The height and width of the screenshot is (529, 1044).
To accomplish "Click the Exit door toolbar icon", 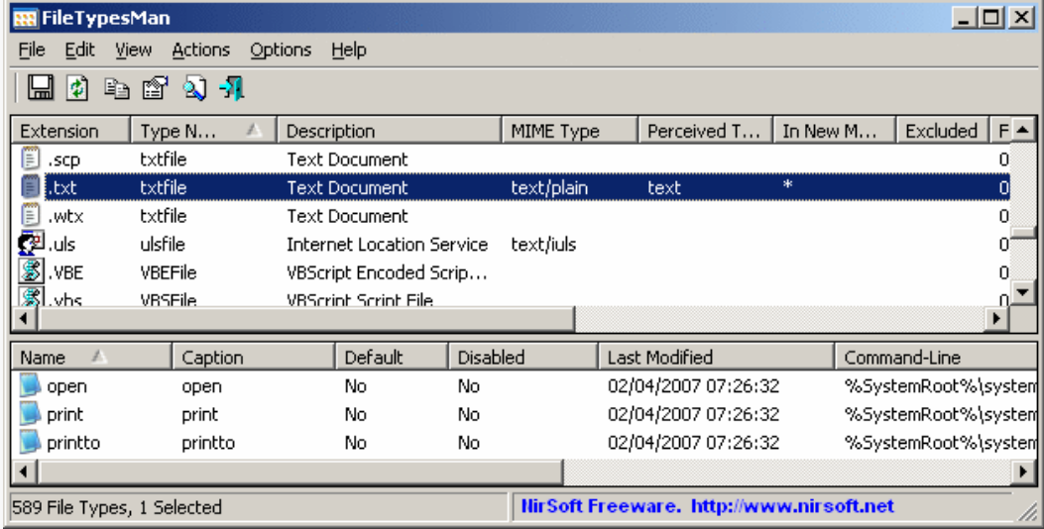I will [232, 89].
